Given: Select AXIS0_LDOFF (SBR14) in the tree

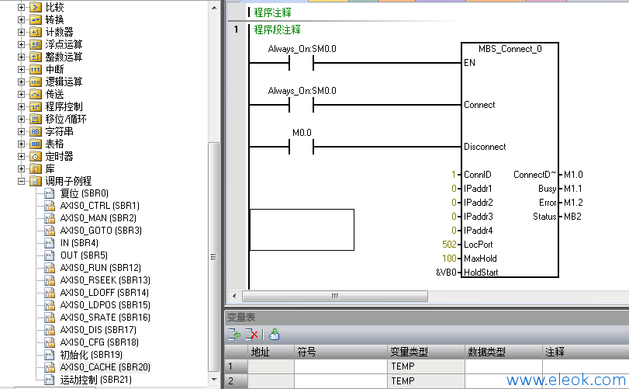Looking at the screenshot, I should click(x=104, y=293).
